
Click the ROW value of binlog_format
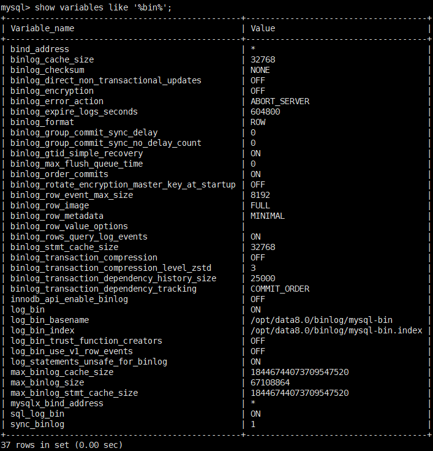click(x=258, y=122)
